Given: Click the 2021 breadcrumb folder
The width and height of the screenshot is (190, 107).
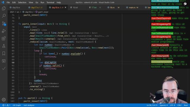Looking at the screenshot, I should [x=12, y=12].
